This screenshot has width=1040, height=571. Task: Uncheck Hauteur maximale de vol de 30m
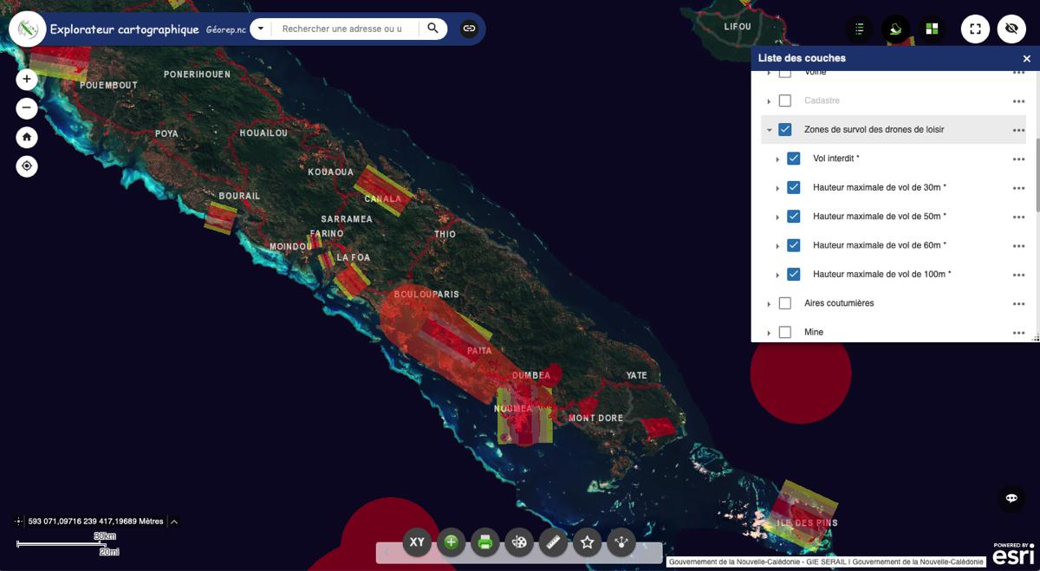pyautogui.click(x=794, y=187)
